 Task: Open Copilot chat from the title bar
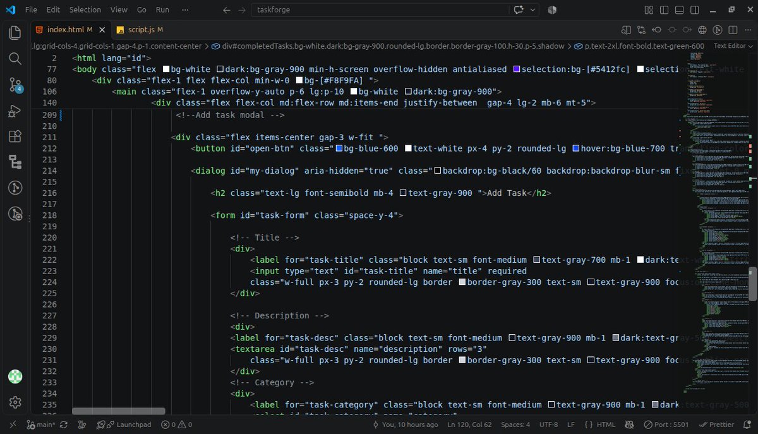coord(519,10)
